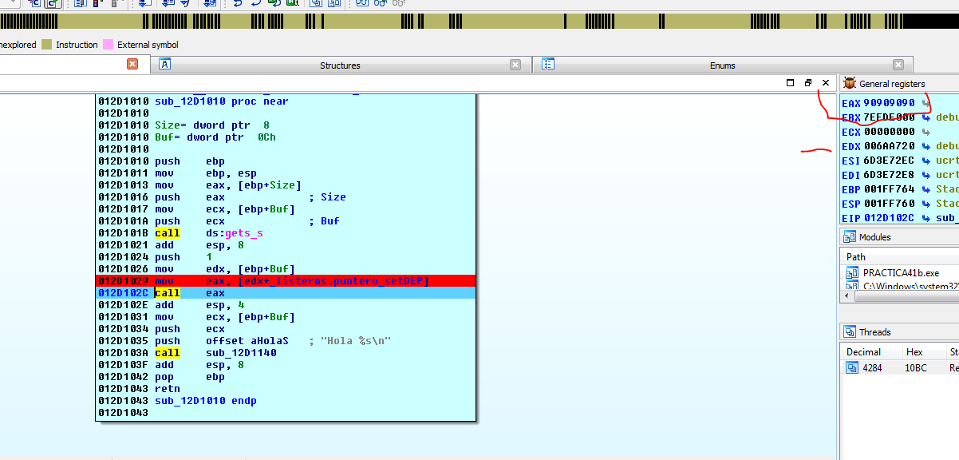Click the Hex column header in Threads
Image resolution: width=959 pixels, height=460 pixels.
914,352
